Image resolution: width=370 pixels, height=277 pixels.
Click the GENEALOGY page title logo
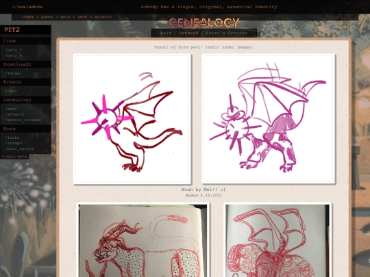[204, 23]
